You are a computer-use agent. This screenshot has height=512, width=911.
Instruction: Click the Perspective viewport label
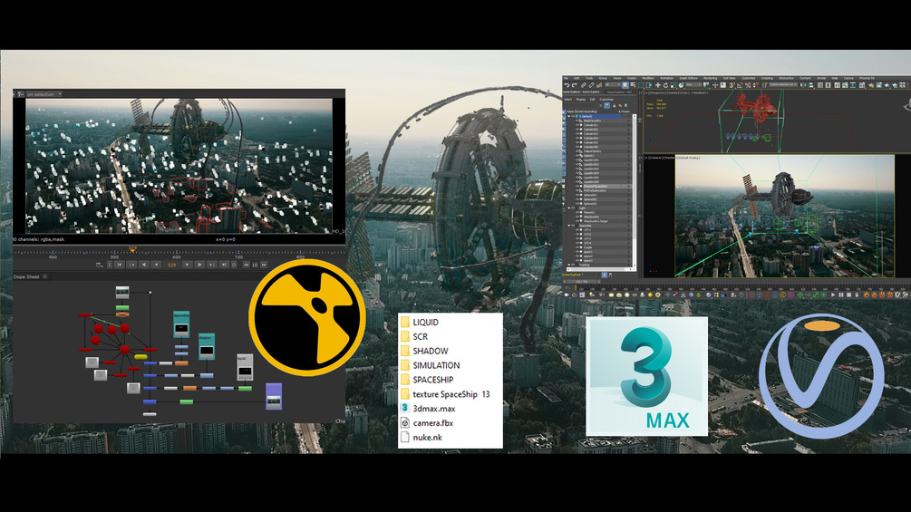pyautogui.click(x=656, y=92)
